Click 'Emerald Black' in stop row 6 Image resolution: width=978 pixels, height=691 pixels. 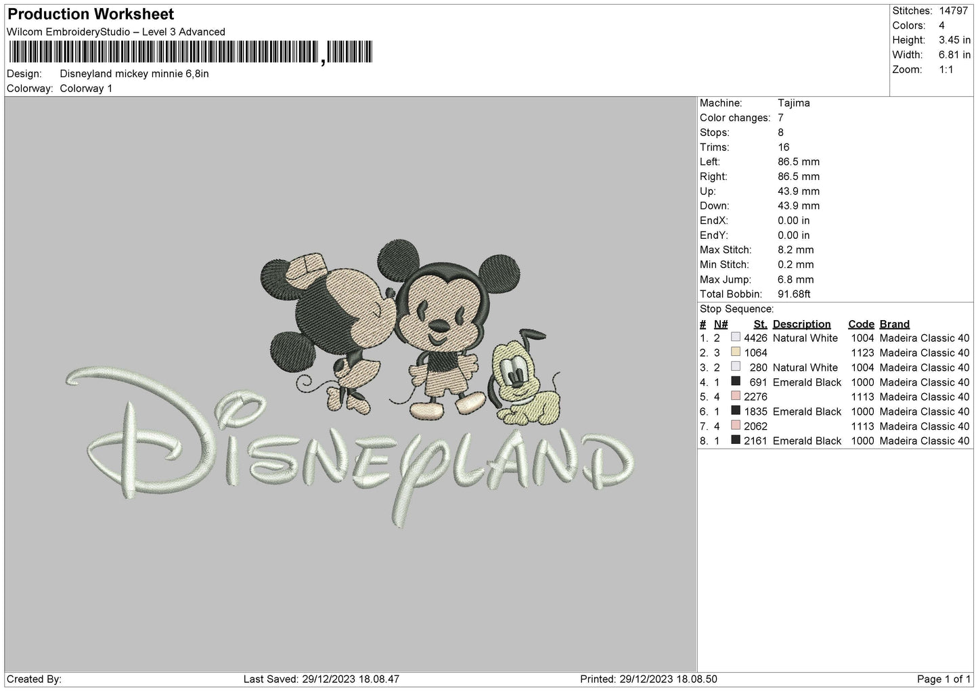807,411
